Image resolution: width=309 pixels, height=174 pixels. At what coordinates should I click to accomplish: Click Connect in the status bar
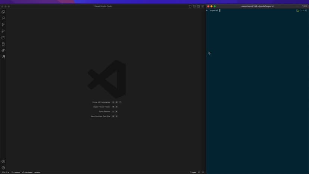click(x=16, y=173)
